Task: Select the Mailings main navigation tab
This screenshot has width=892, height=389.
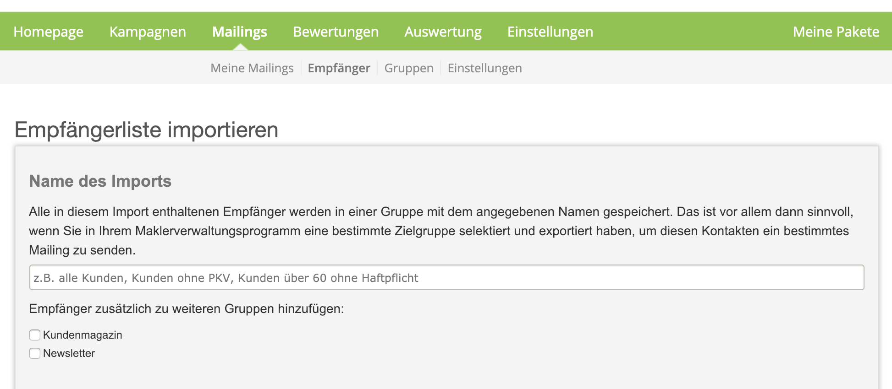Action: [x=239, y=32]
